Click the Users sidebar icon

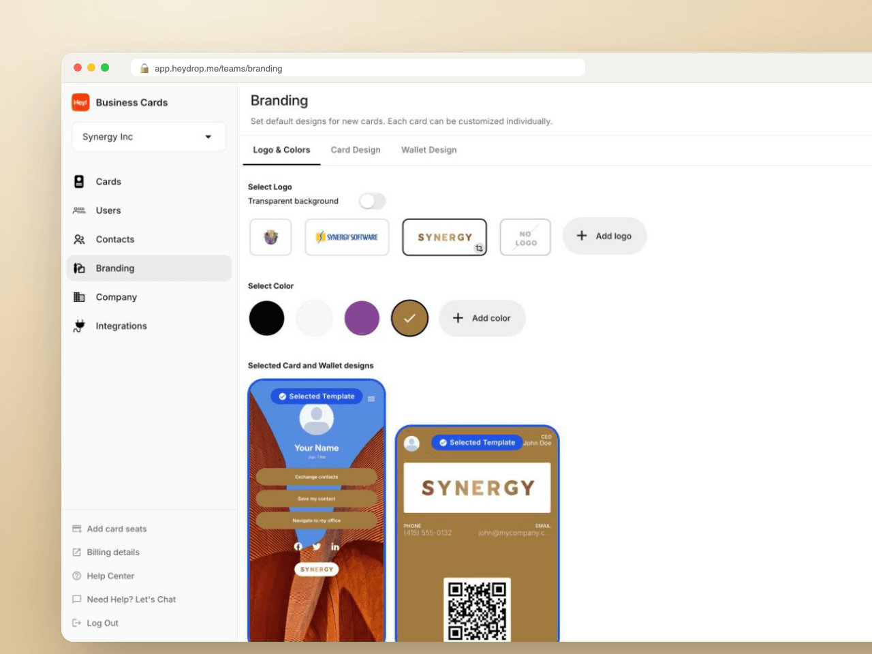coord(79,211)
